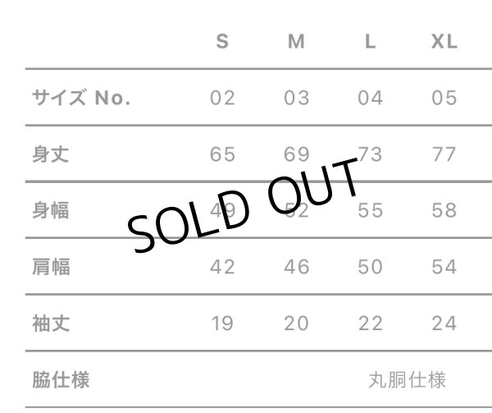Click the 袖丈 value 19 for S

point(222,324)
